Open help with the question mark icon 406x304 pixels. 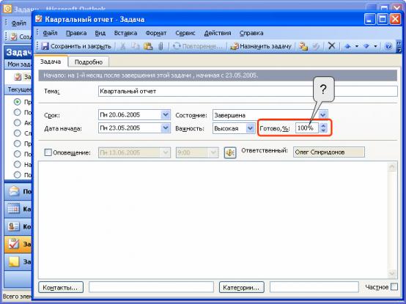pos(388,46)
